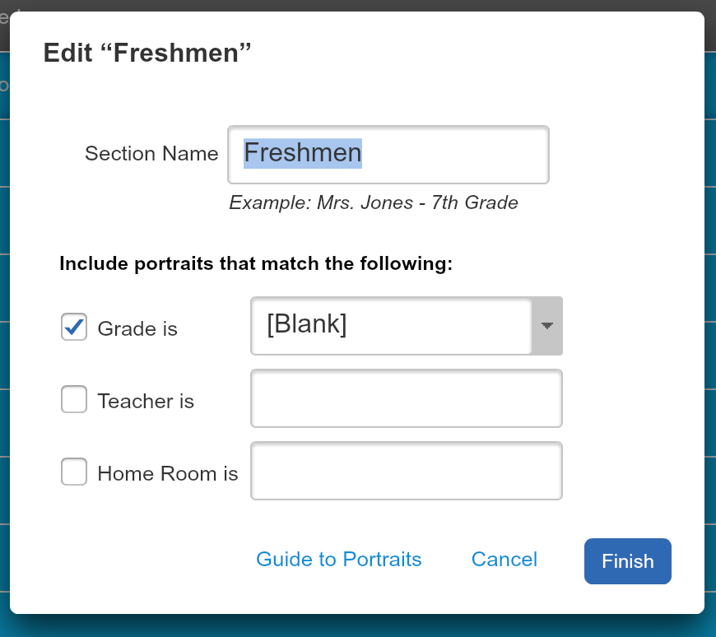Image resolution: width=716 pixels, height=637 pixels.
Task: Click the "Section Name" label
Action: [151, 154]
